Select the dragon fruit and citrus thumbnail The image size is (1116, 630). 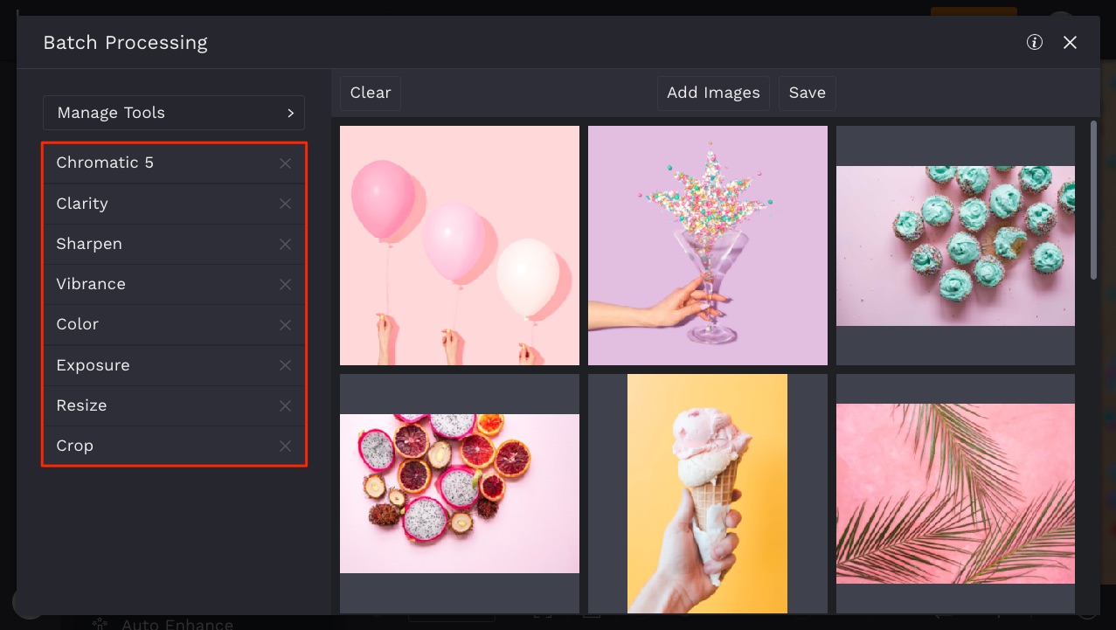click(x=460, y=494)
